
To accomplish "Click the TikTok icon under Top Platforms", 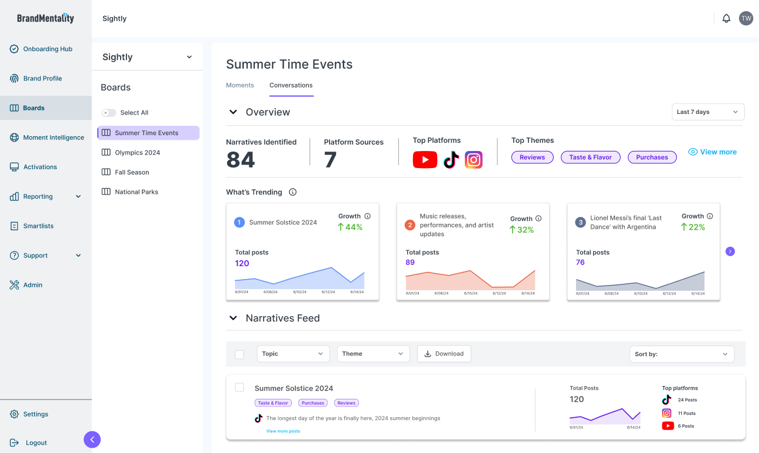I will click(x=451, y=160).
